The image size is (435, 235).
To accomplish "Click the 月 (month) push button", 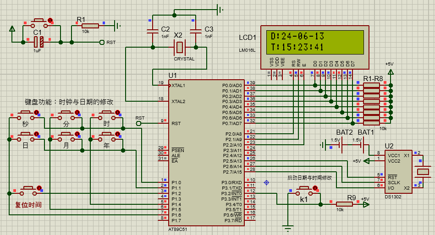I will pos(66,137).
